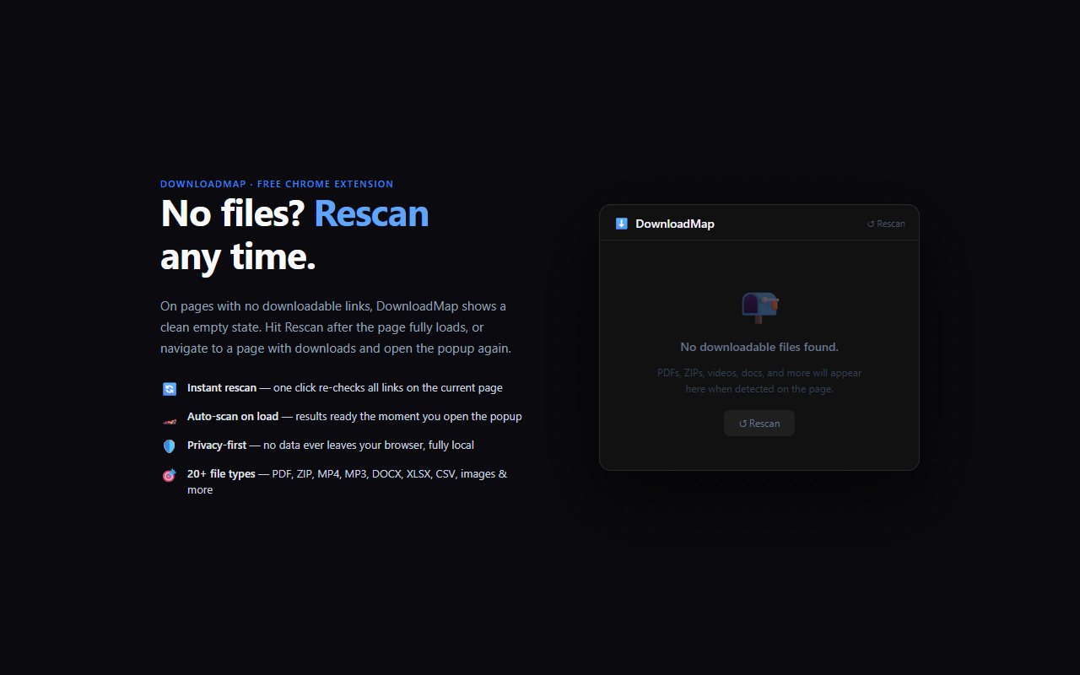The image size is (1080, 675).
Task: Click the 'DownloadMap' popup title text
Action: click(675, 224)
